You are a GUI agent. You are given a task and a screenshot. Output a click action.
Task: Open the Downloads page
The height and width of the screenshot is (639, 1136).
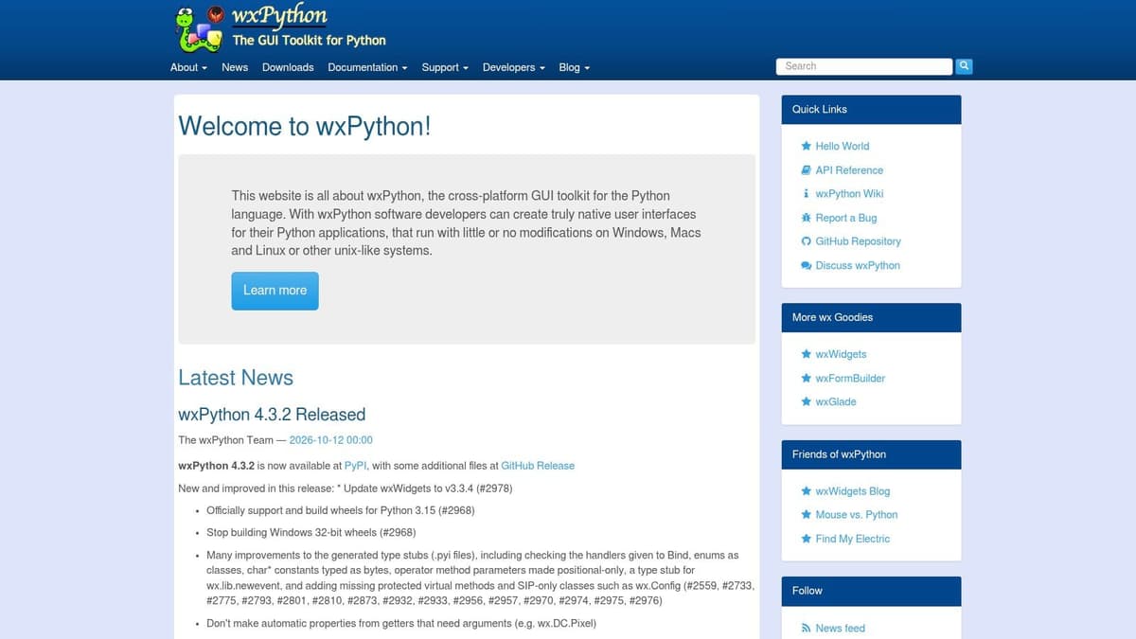(288, 67)
